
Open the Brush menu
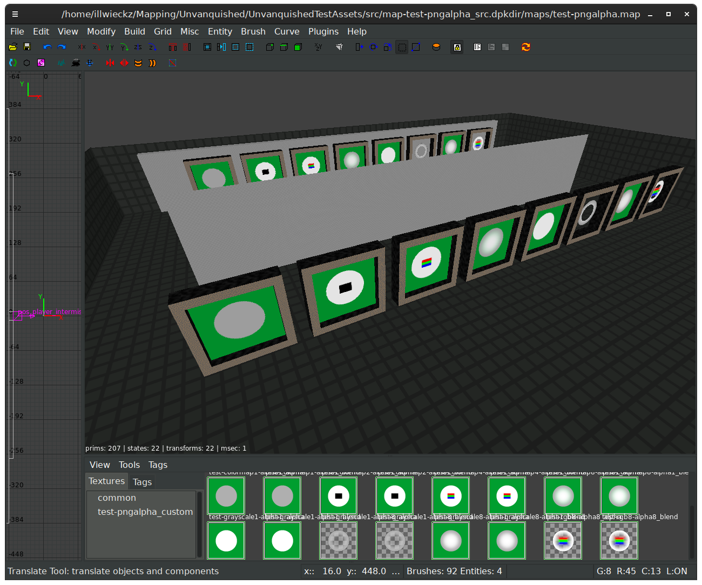point(253,31)
